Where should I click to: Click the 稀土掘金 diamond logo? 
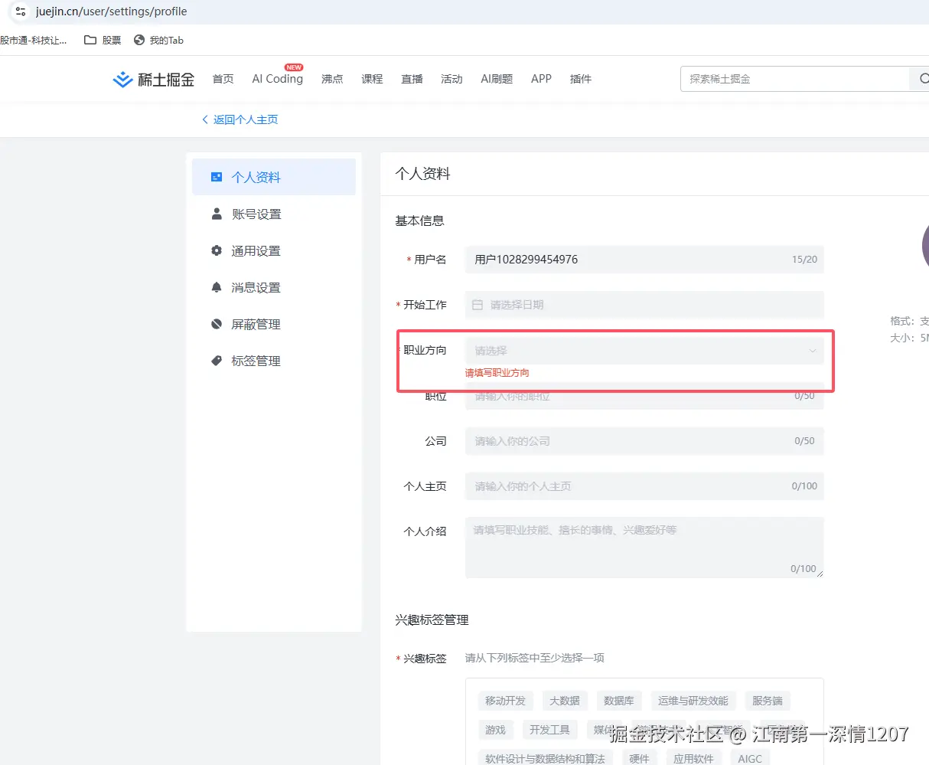click(123, 79)
